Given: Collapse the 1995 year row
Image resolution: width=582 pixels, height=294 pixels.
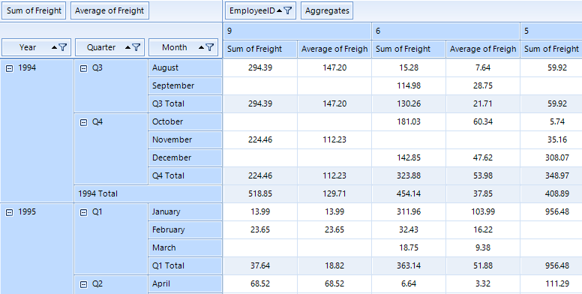Looking at the screenshot, I should click(x=10, y=212).
